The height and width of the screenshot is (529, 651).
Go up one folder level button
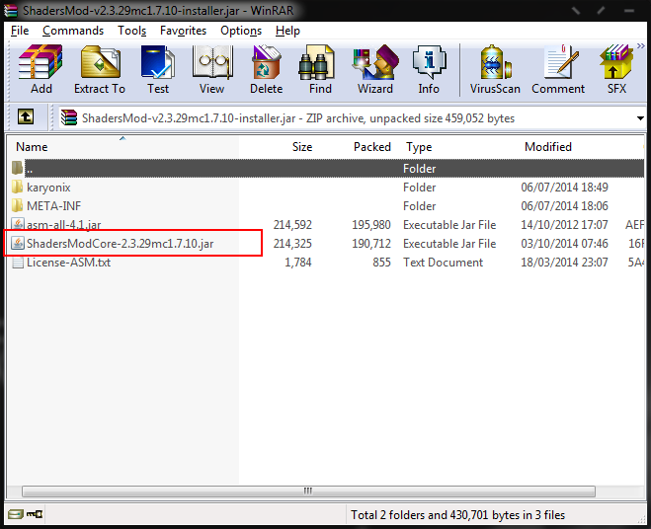pos(26,116)
